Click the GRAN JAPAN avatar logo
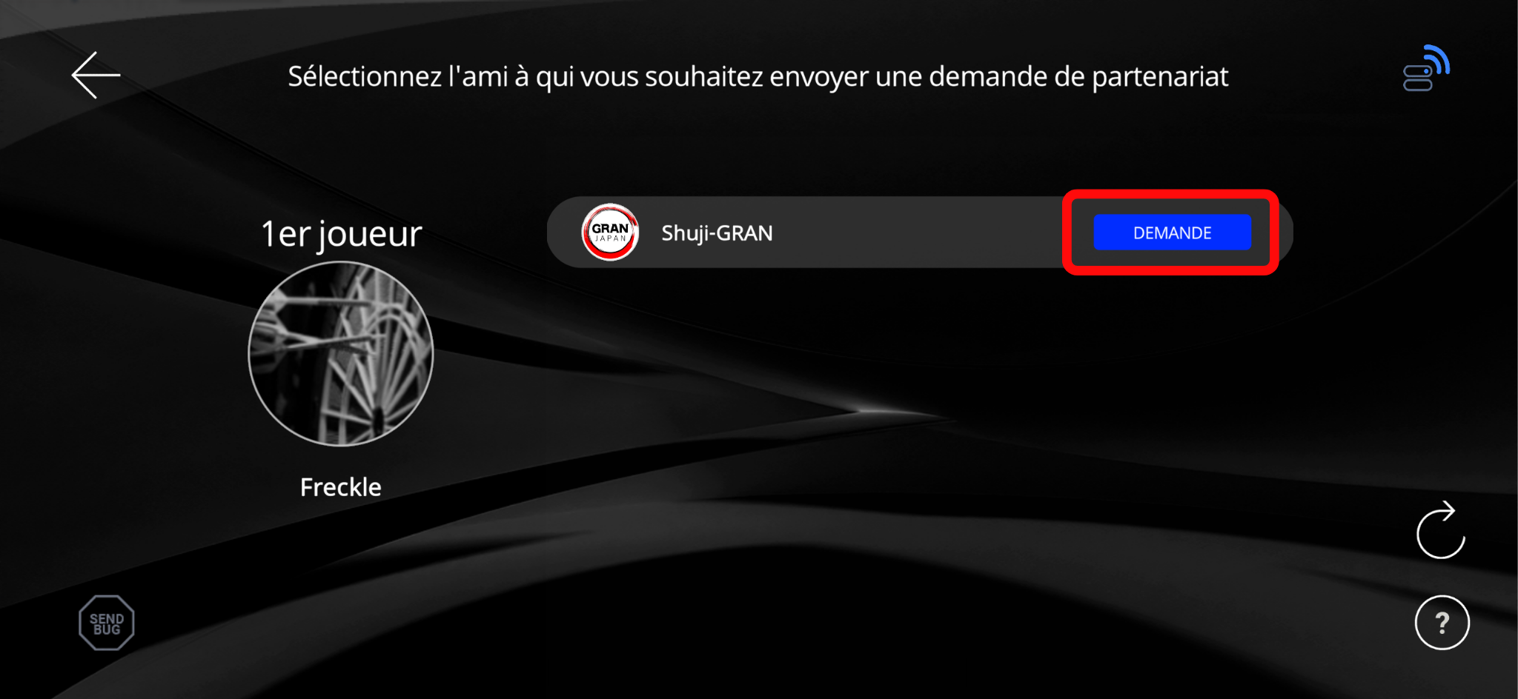1518x699 pixels. tap(610, 233)
